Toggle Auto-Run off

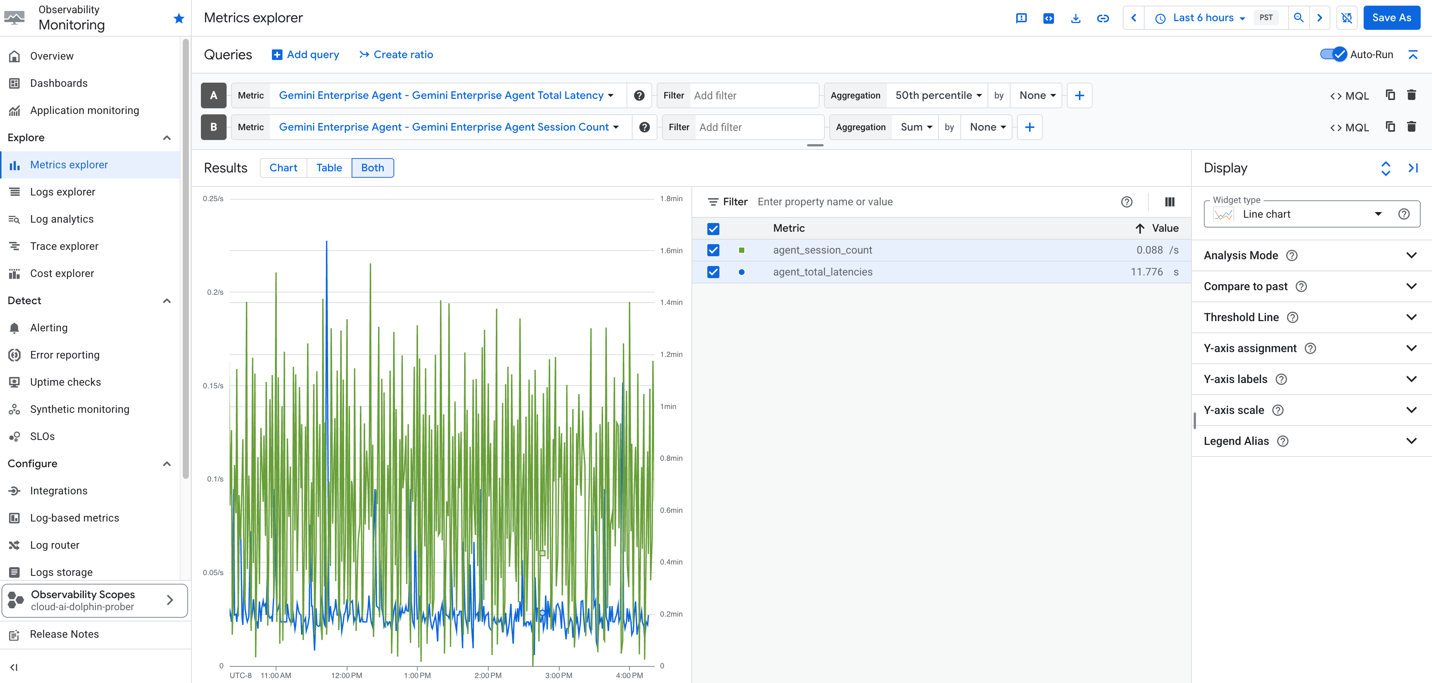1333,54
